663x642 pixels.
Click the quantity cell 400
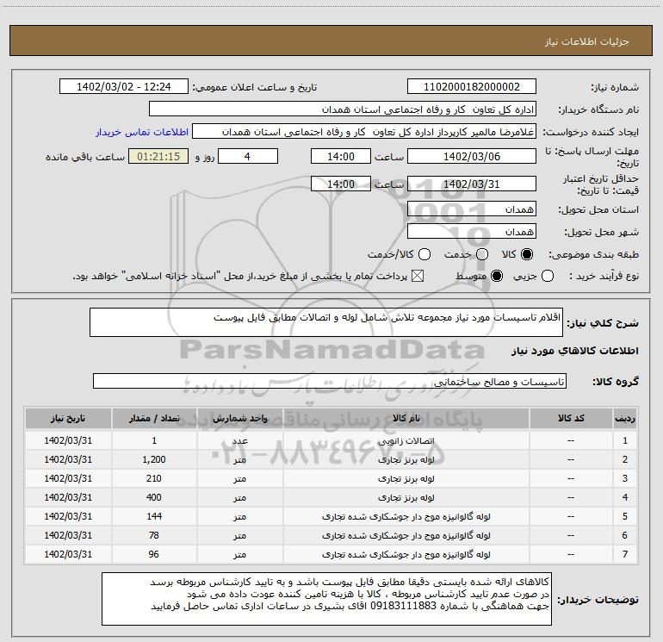click(154, 498)
